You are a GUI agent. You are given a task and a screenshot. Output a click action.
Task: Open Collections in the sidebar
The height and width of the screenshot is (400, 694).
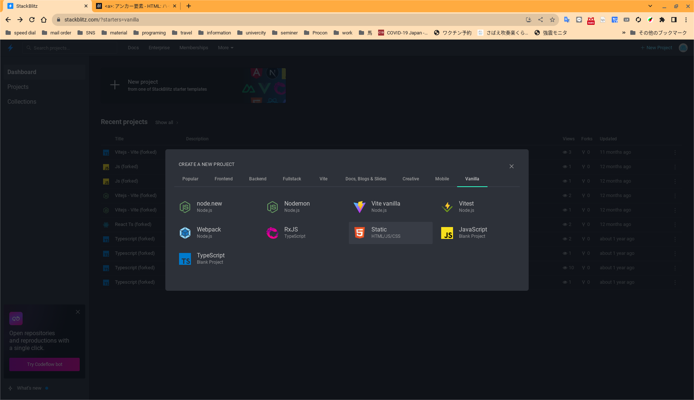click(44, 101)
